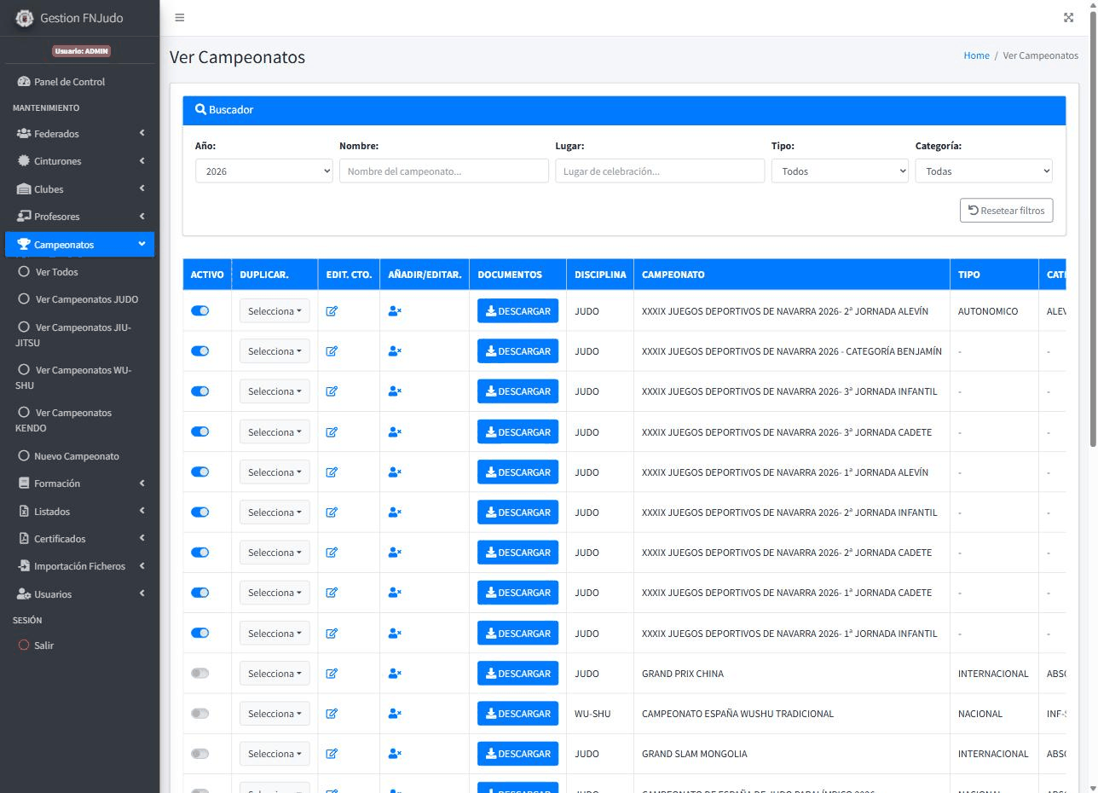
Task: Click the Lugar de celebración input field
Action: pyautogui.click(x=660, y=171)
